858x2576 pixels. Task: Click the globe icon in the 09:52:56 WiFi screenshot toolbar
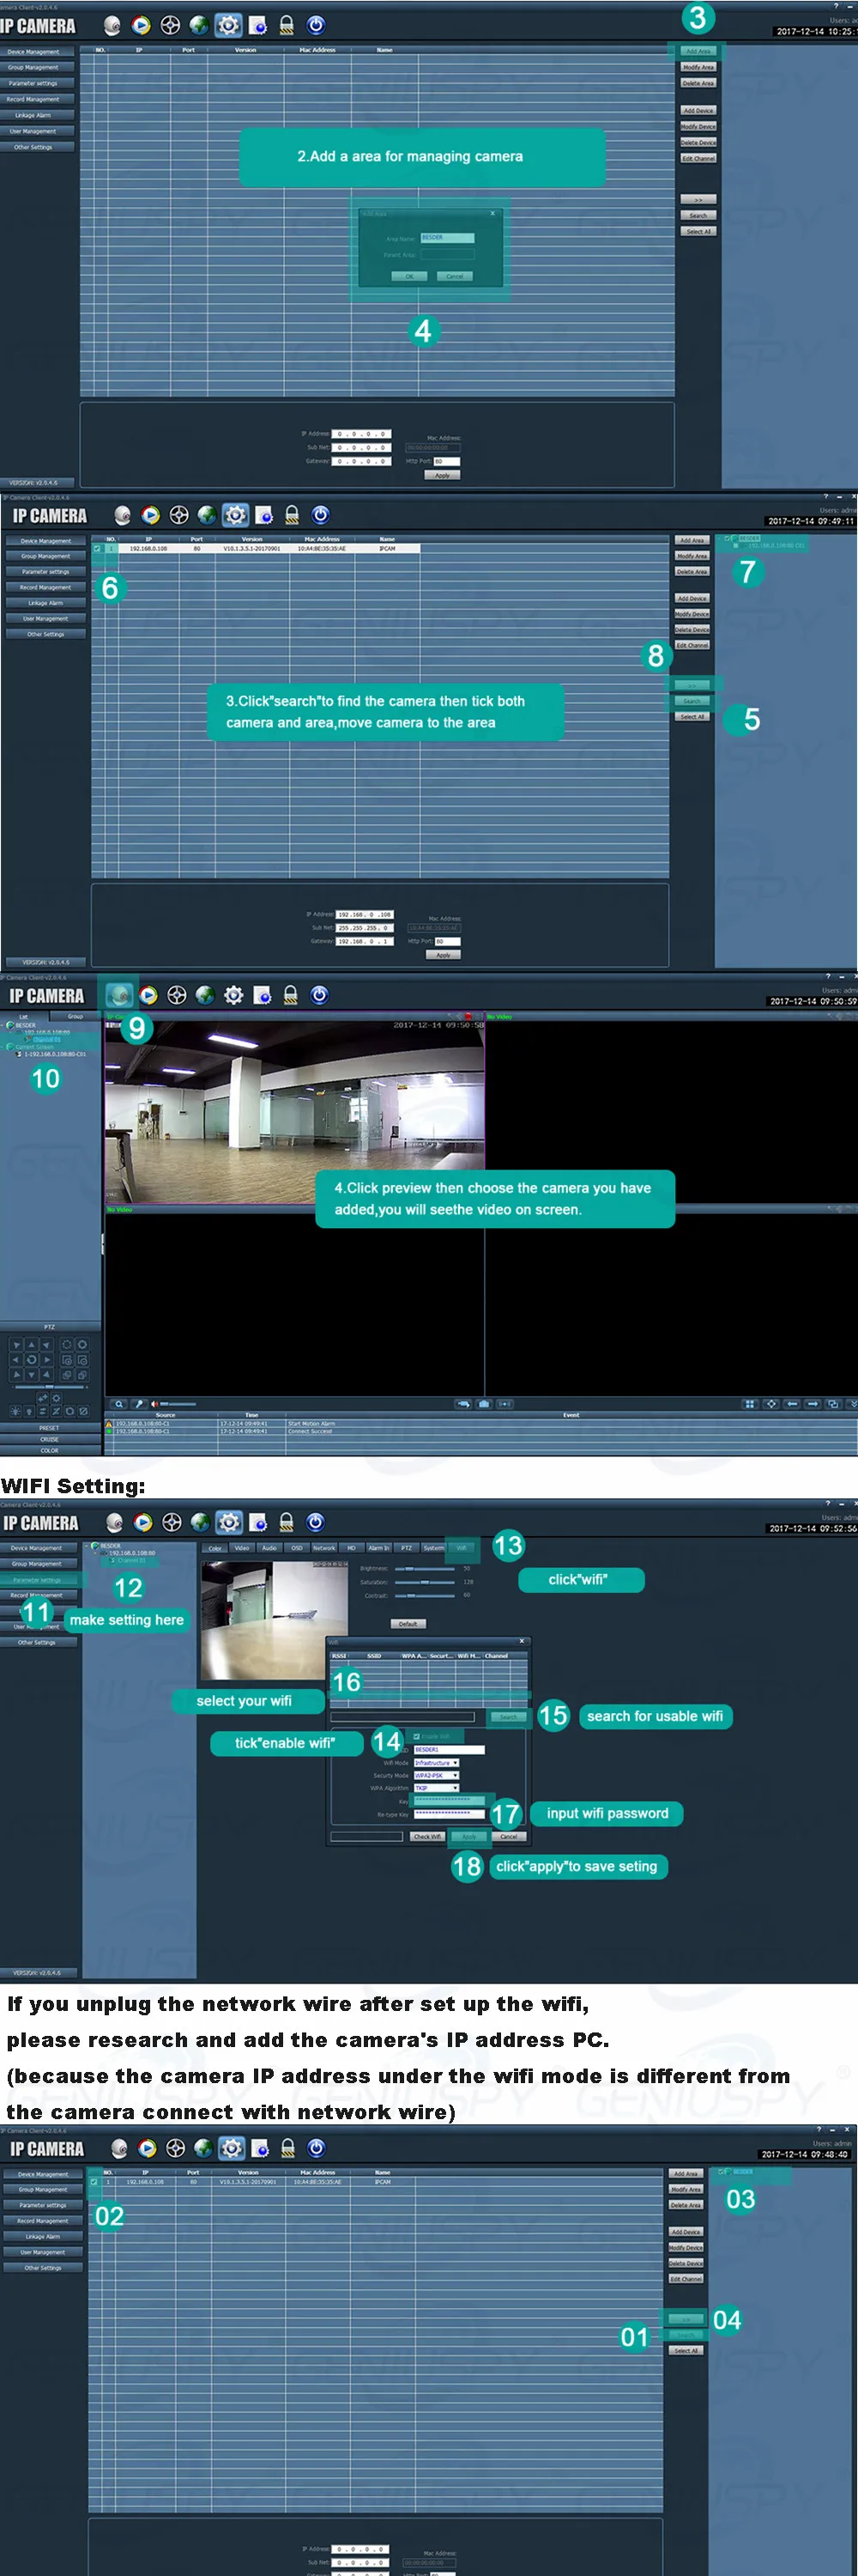tap(201, 1522)
